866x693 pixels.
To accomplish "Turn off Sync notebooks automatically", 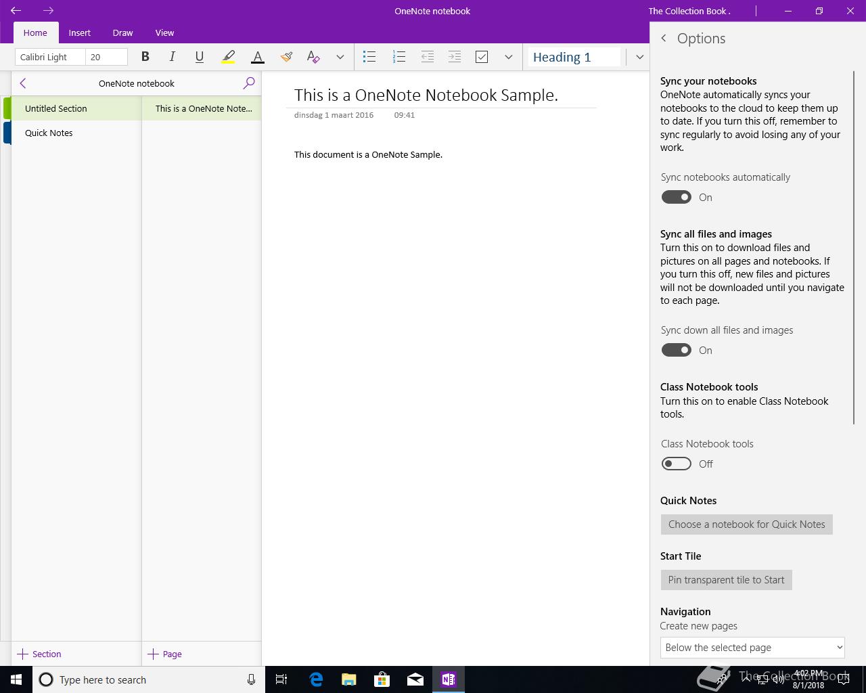I will click(676, 197).
